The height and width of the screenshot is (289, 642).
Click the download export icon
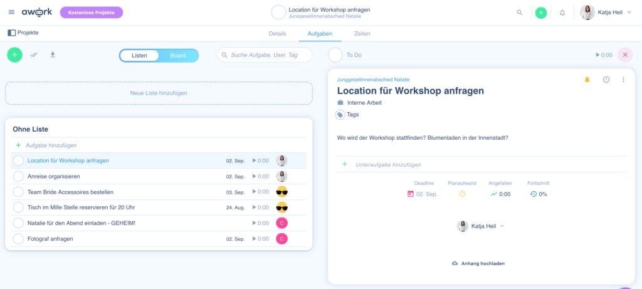point(53,55)
